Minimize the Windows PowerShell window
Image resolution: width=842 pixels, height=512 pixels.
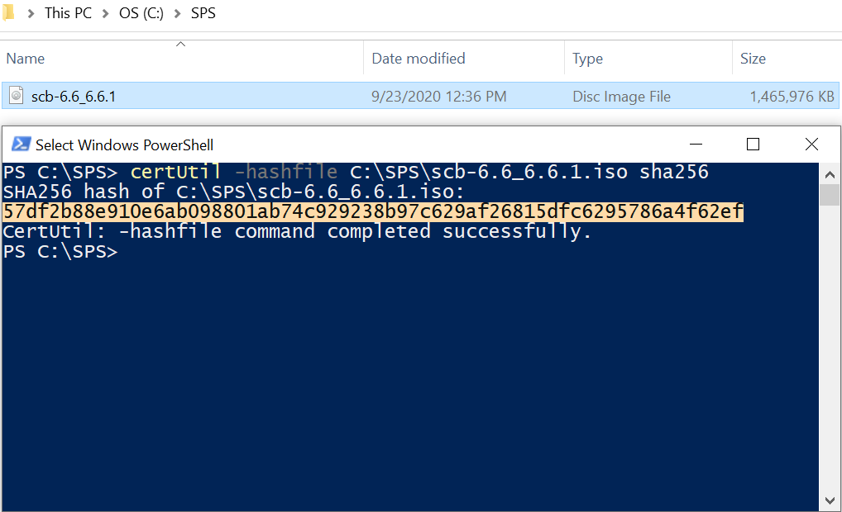[x=693, y=145]
